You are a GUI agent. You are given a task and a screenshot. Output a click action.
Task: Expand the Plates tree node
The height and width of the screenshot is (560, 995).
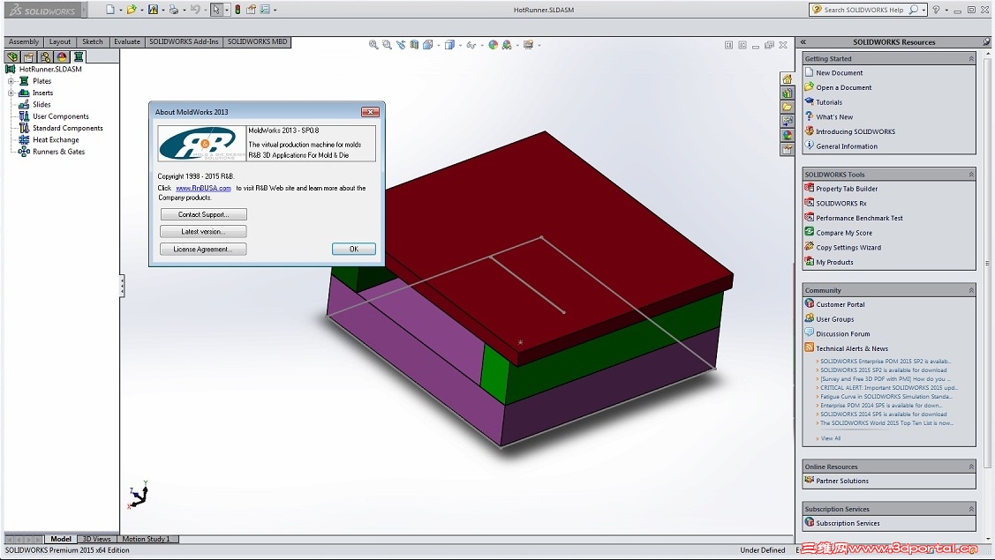11,81
